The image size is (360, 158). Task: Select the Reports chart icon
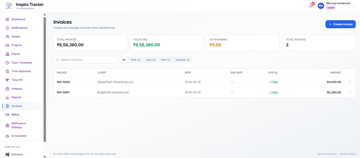click(7, 97)
